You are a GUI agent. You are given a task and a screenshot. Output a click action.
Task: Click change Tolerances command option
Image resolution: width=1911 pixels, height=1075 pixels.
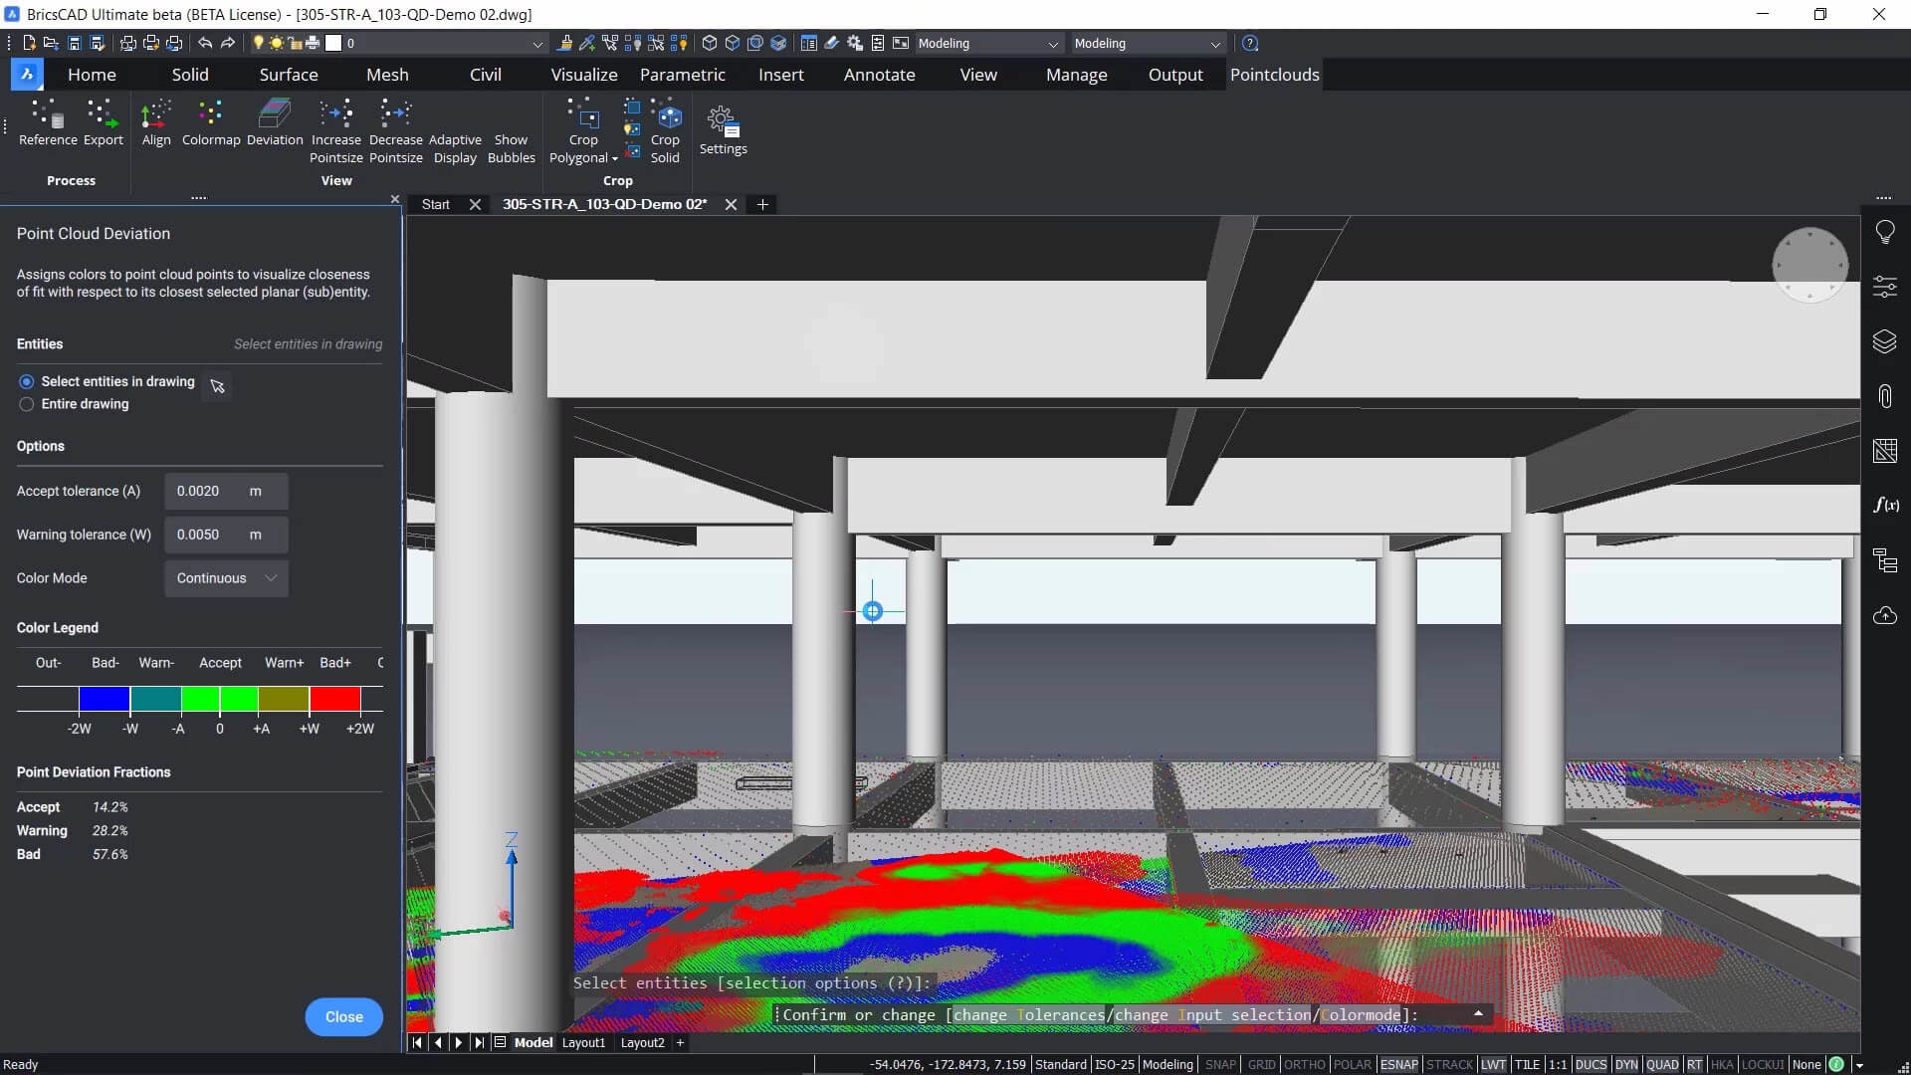(x=1028, y=1015)
